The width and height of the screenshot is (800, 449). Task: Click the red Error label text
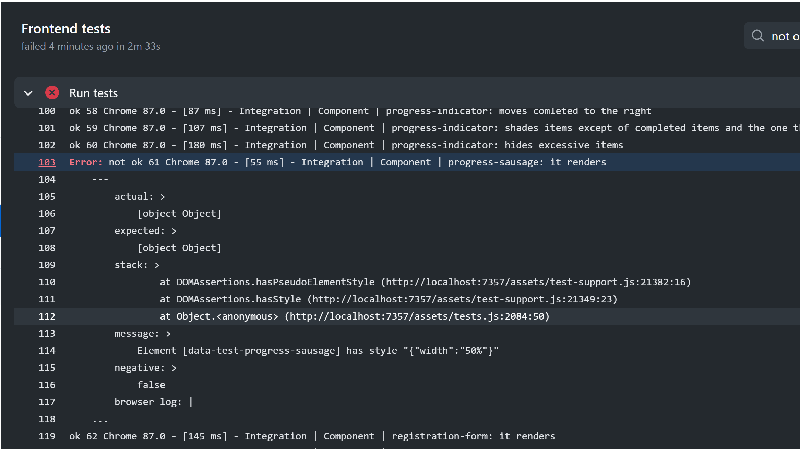pos(86,162)
